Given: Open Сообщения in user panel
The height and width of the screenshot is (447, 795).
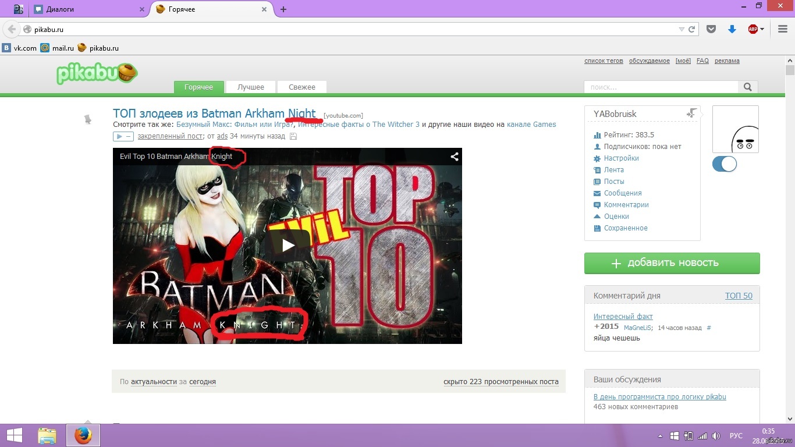Looking at the screenshot, I should (x=623, y=193).
